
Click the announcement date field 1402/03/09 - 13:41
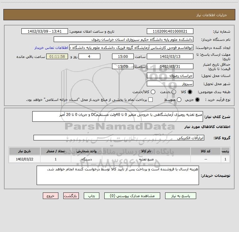45,31
